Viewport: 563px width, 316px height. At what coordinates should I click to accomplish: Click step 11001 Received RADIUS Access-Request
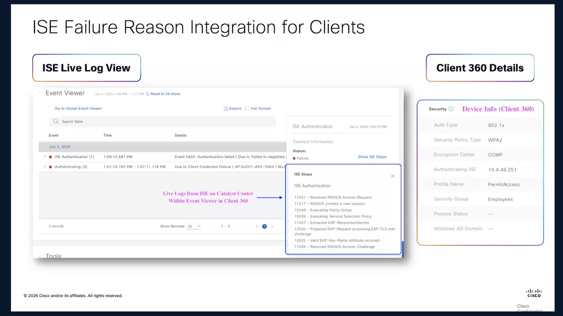point(333,197)
